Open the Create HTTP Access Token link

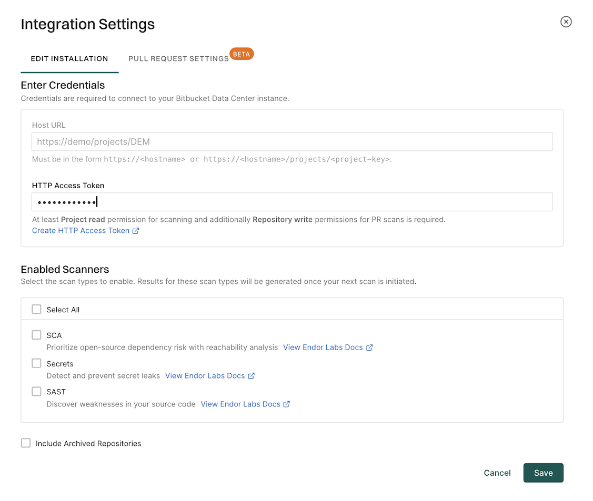pyautogui.click(x=82, y=230)
